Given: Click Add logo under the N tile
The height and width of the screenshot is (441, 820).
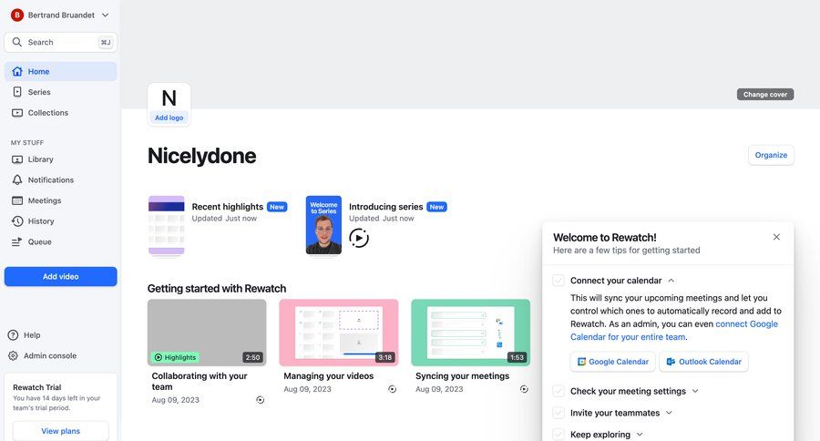Looking at the screenshot, I should [169, 118].
